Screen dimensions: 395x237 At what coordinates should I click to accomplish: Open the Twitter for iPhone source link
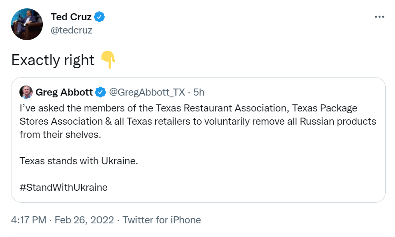point(162,220)
